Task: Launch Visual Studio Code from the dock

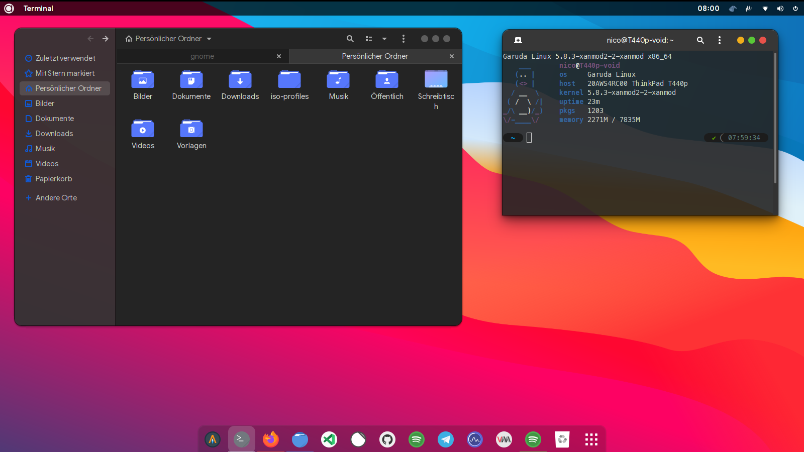Action: click(329, 439)
